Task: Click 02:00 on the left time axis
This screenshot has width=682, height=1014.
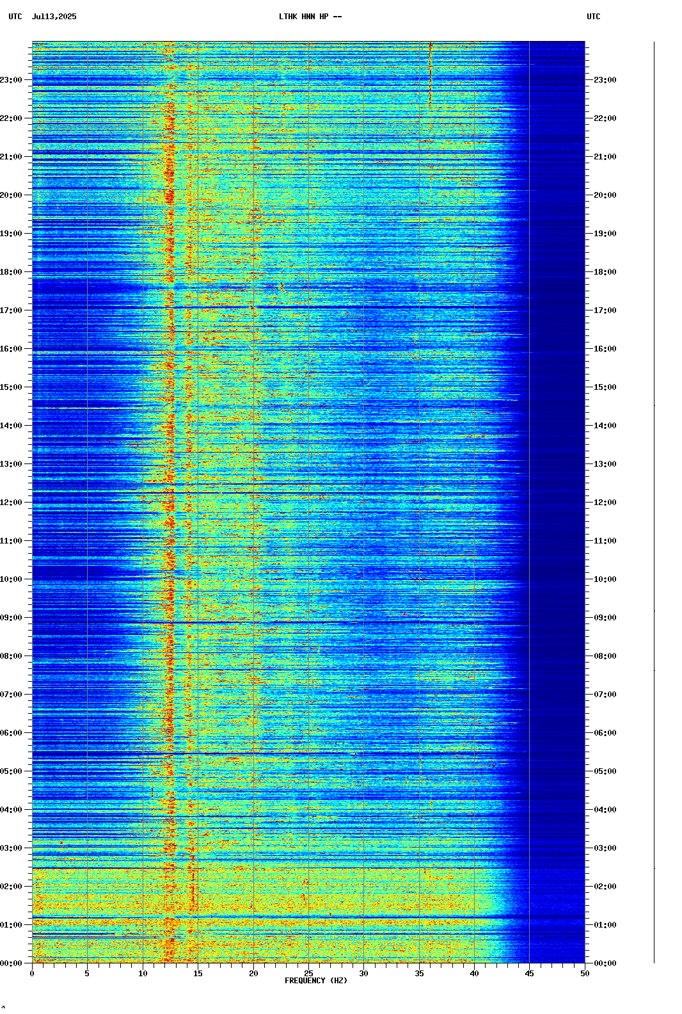Action: point(11,887)
